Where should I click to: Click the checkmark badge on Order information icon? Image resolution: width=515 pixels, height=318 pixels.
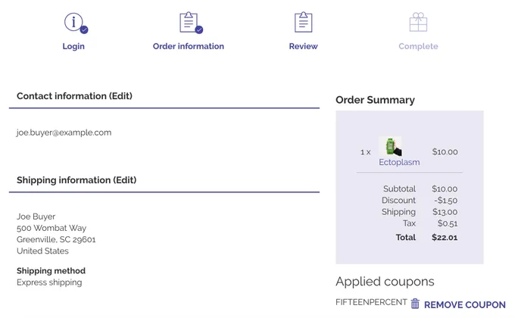click(x=199, y=30)
